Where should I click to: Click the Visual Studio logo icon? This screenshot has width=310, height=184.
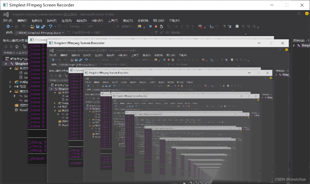coord(5,14)
